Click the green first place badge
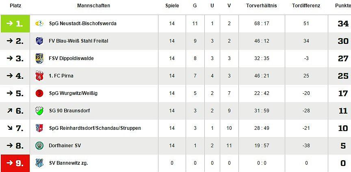Viewport: 351px width, 172px height. [15, 24]
